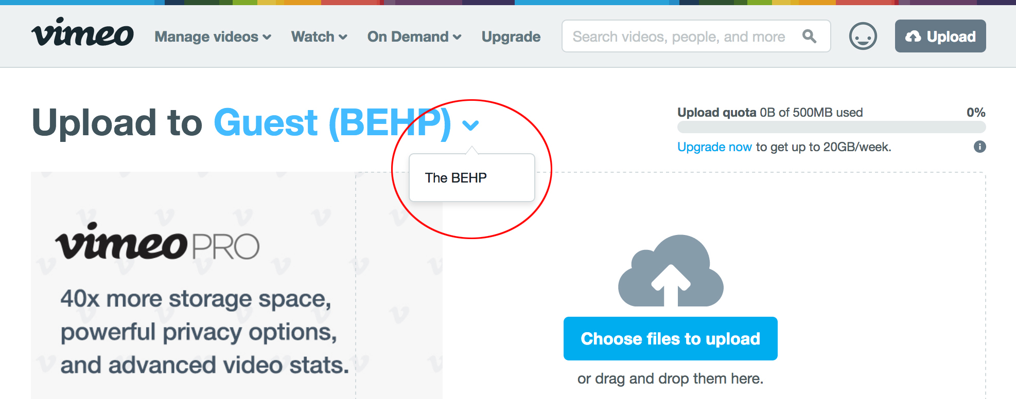Click the drag and drop text area
Screen dimensions: 1016x399
670,379
